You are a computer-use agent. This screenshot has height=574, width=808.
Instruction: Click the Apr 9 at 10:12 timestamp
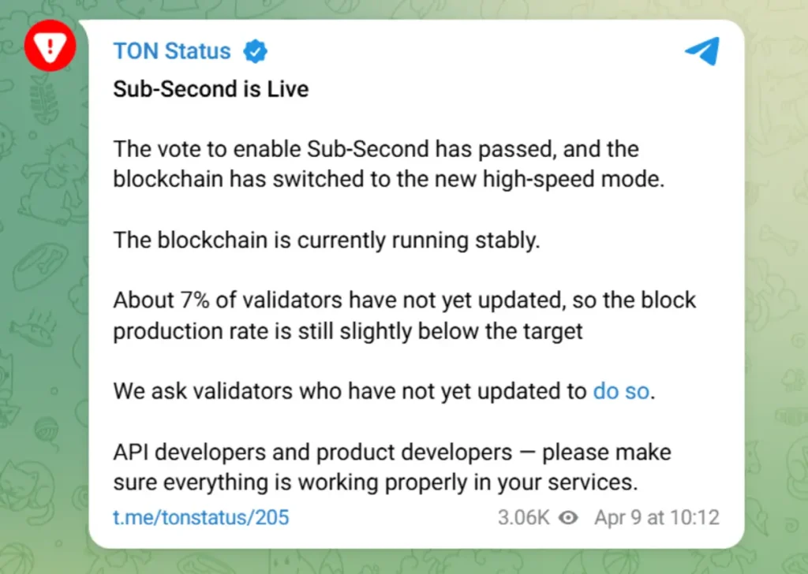coord(656,517)
